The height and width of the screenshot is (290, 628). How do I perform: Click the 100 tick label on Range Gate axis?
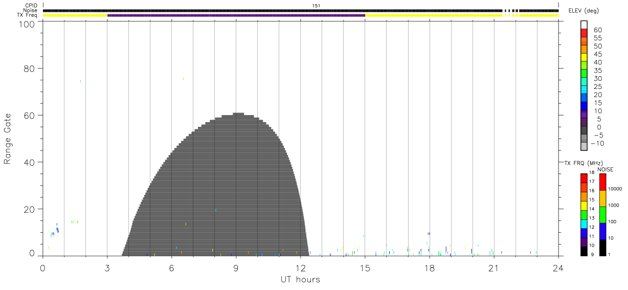tap(27, 24)
